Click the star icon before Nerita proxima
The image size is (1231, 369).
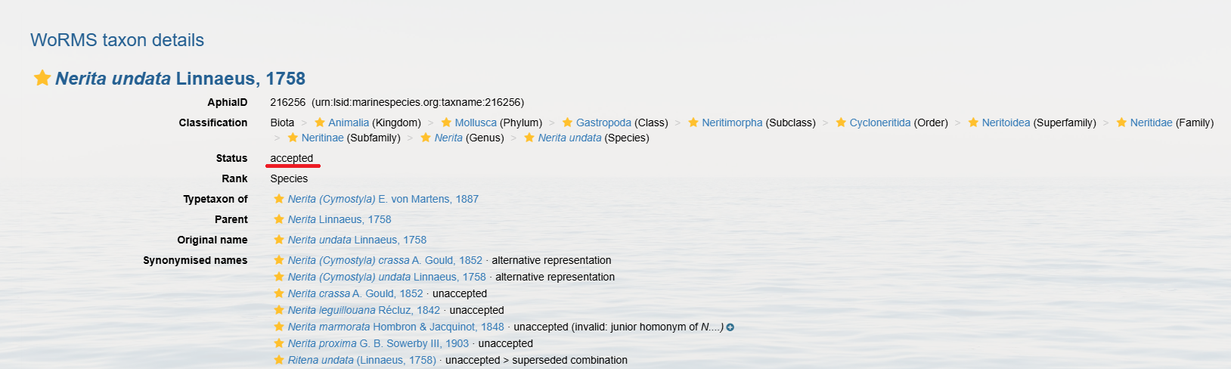(x=279, y=343)
